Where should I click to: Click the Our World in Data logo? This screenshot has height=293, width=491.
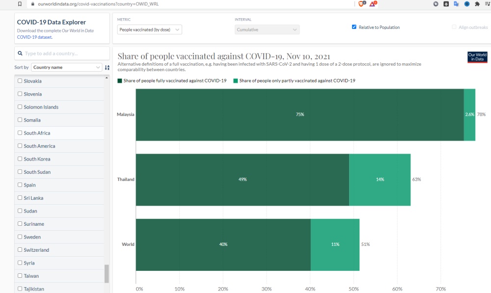pyautogui.click(x=477, y=57)
